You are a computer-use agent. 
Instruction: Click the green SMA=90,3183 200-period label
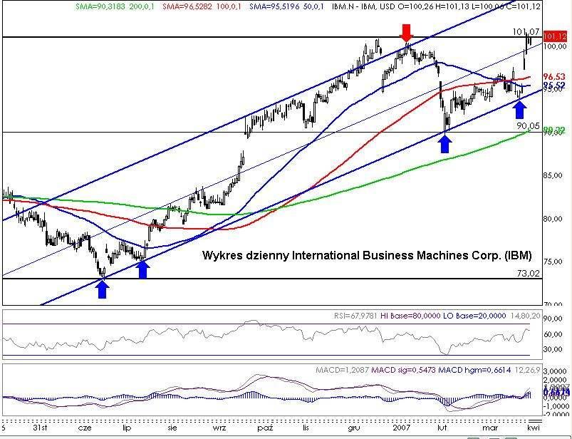[115, 6]
